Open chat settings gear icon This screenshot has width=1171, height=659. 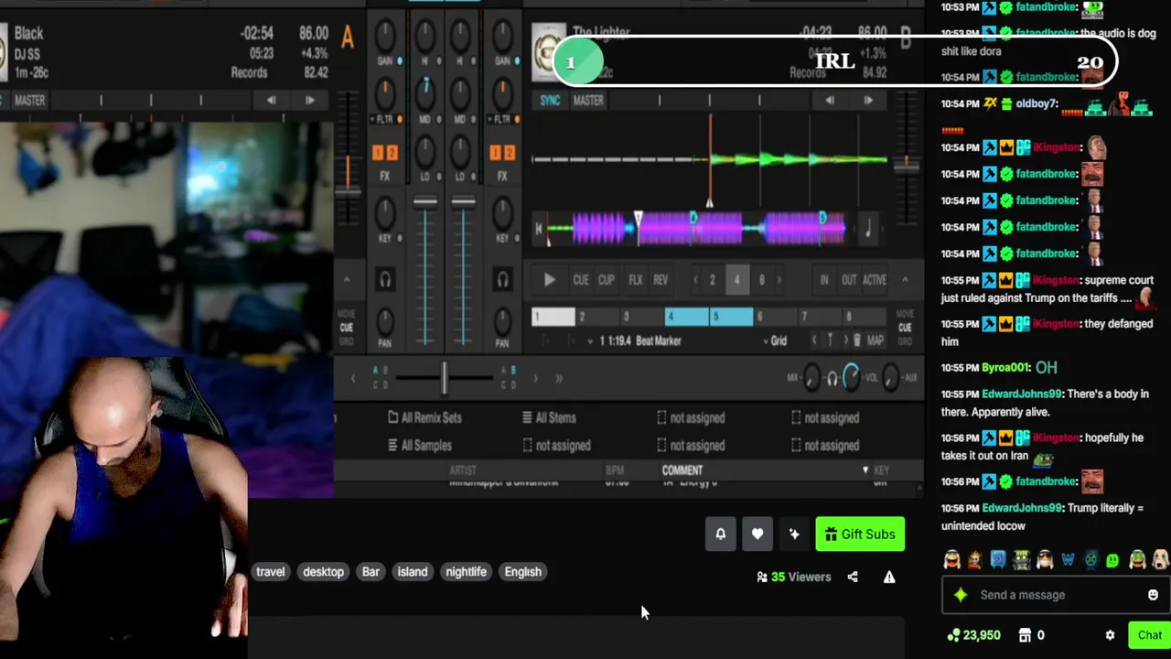(x=1110, y=635)
